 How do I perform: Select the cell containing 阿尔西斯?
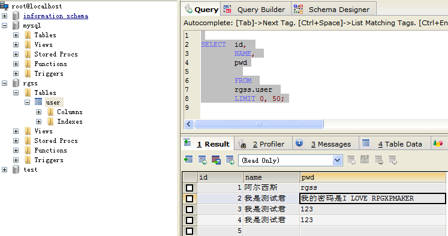click(272, 187)
